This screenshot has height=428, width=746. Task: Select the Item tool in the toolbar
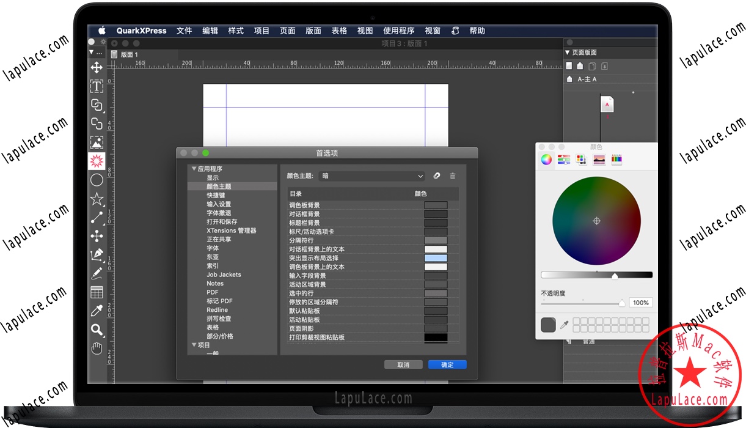(97, 67)
